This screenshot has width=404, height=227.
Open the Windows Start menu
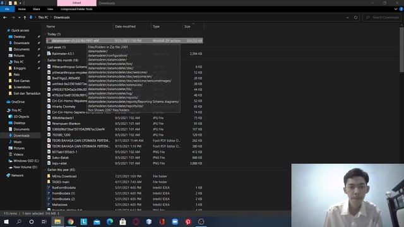pos(6,221)
